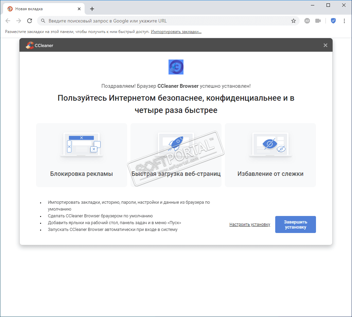
Task: Click the CCleaner logo in dialog header
Action: (x=39, y=45)
